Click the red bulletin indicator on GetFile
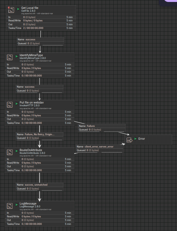 pyautogui.click(x=9, y=8)
